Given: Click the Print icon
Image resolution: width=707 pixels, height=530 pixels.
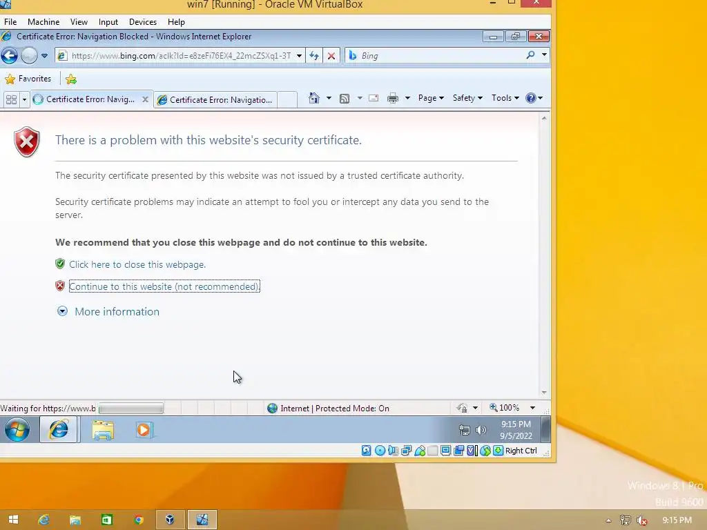Looking at the screenshot, I should click(x=393, y=98).
